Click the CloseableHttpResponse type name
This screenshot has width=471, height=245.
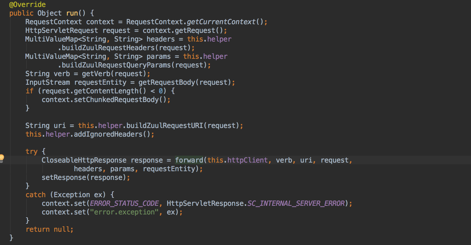tap(84, 160)
